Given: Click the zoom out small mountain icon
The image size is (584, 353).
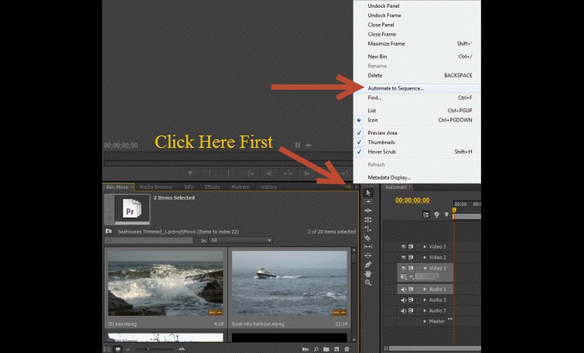Looking at the screenshot, I should 128,349.
